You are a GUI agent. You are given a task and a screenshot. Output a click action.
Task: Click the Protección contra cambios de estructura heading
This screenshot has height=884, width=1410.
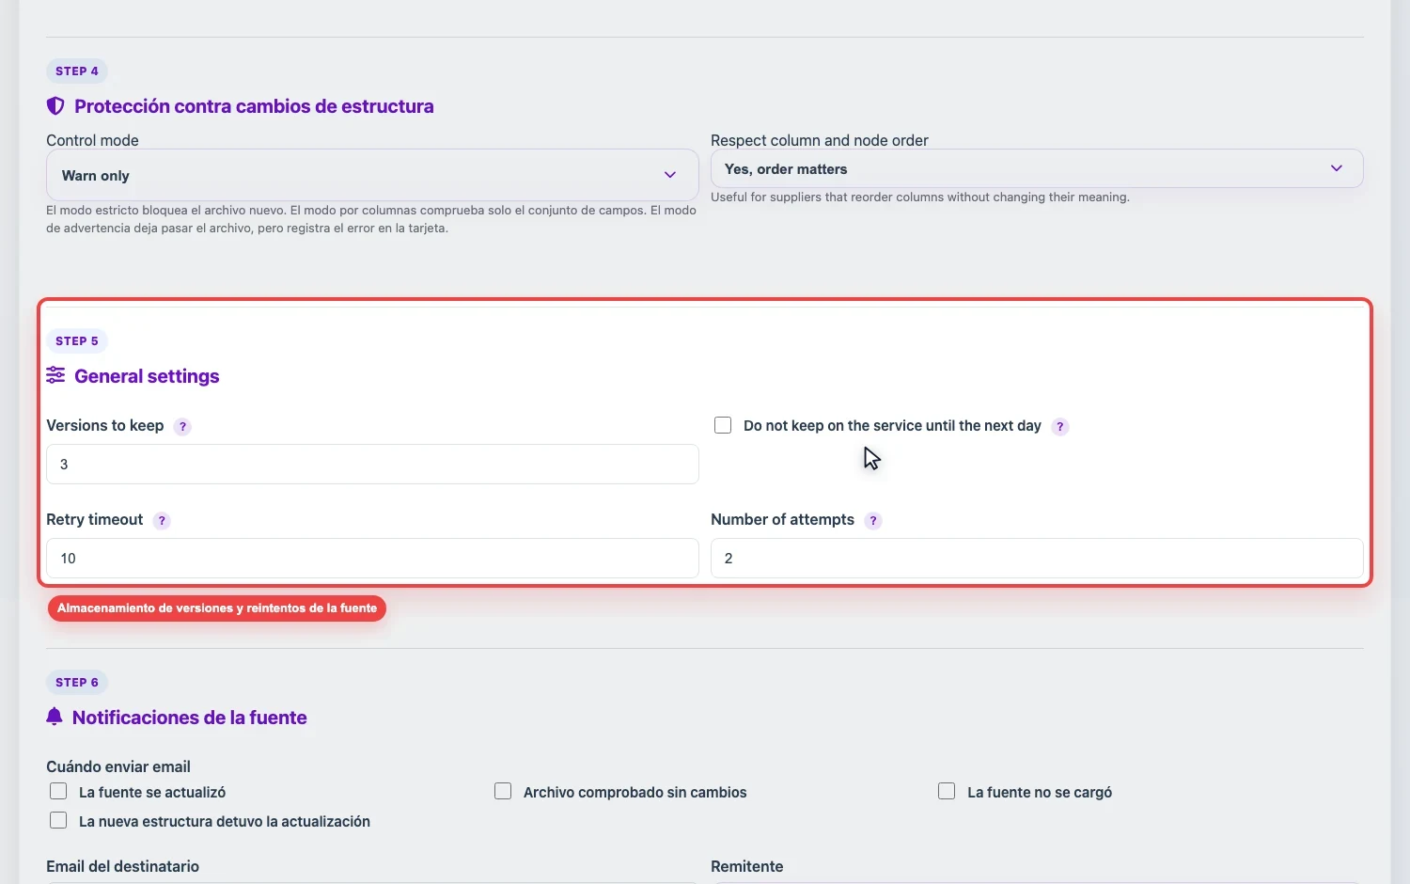254,106
